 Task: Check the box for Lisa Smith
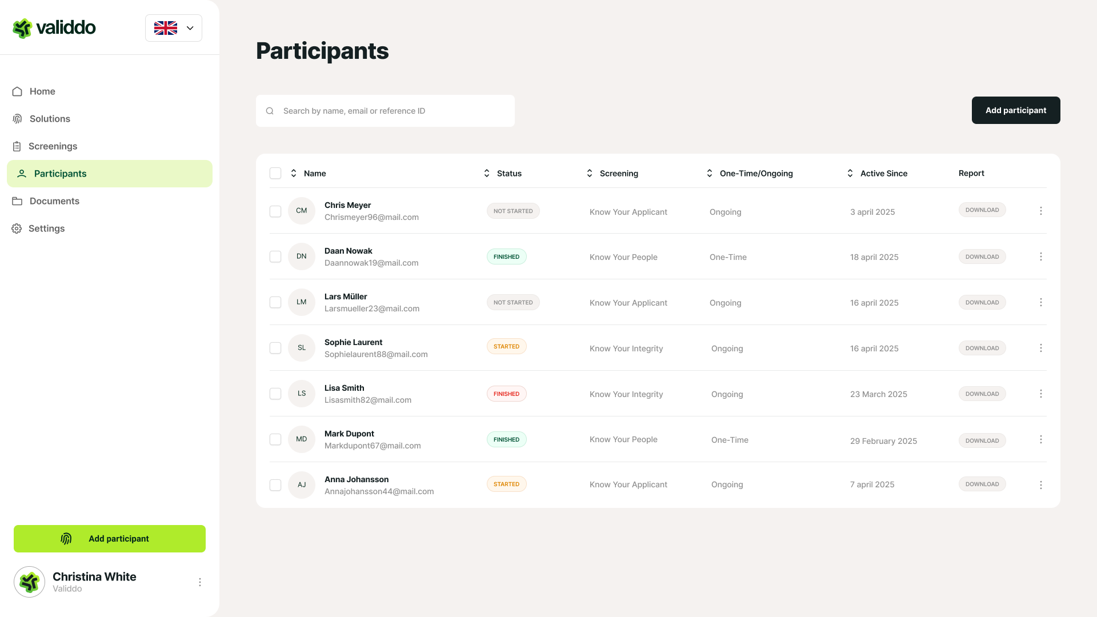(275, 394)
